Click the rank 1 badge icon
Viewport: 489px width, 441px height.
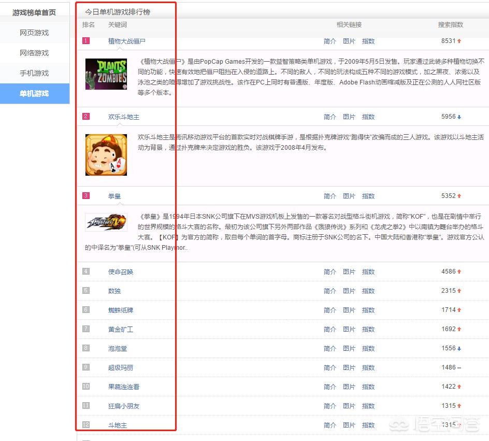(x=86, y=40)
